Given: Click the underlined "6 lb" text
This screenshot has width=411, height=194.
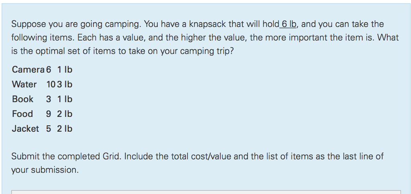Looking at the screenshot, I should [288, 24].
